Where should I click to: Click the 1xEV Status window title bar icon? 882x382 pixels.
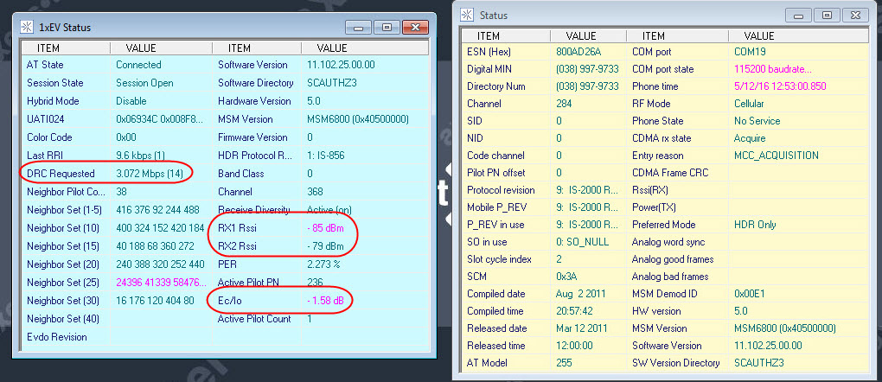click(x=26, y=28)
